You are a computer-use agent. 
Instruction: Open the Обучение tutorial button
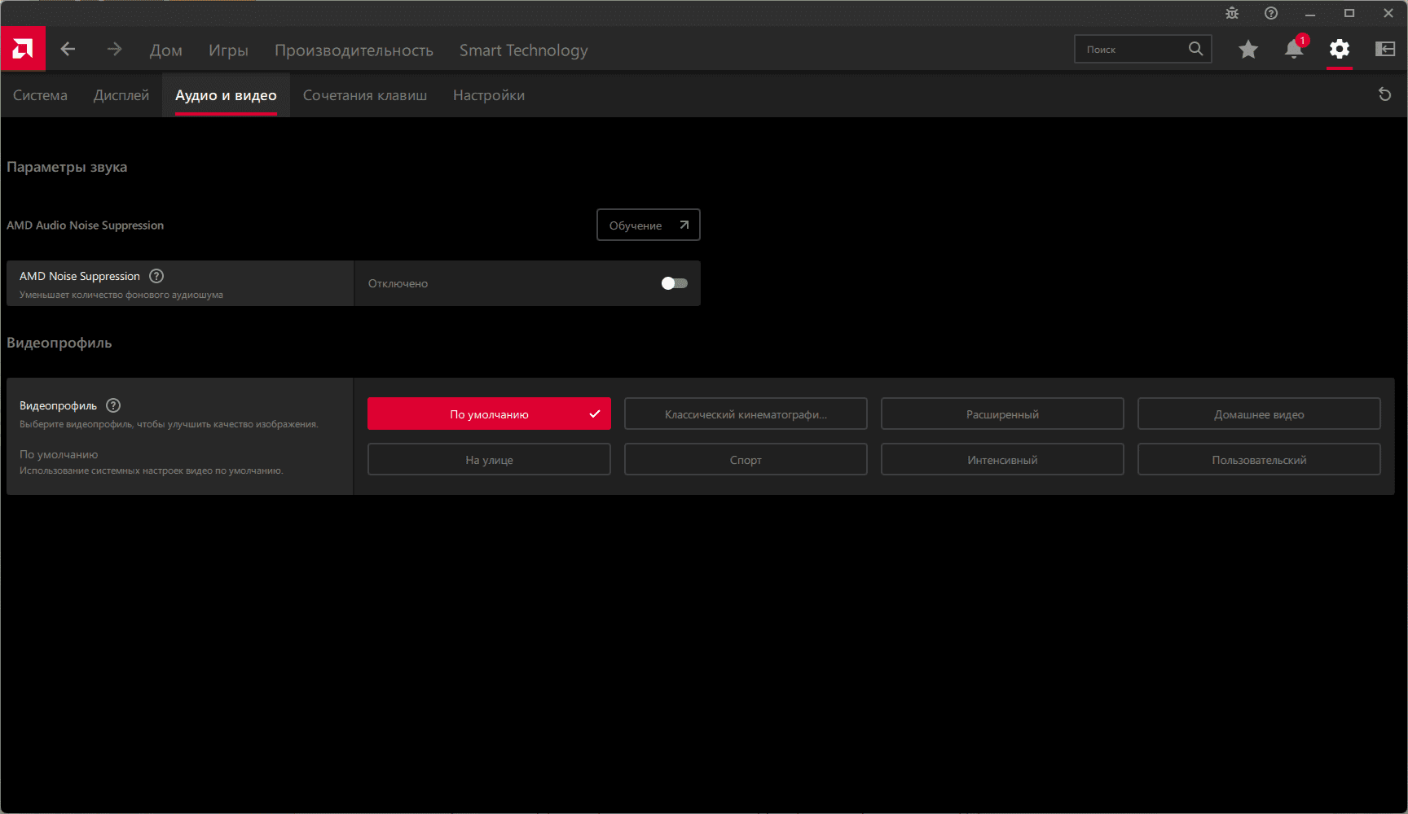pos(649,225)
